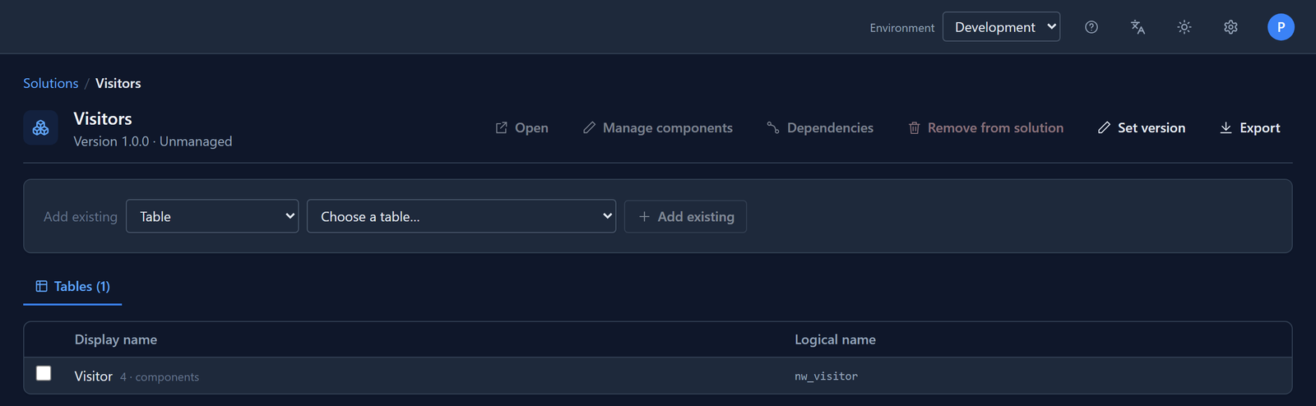Open the Dependencies view

(x=820, y=127)
